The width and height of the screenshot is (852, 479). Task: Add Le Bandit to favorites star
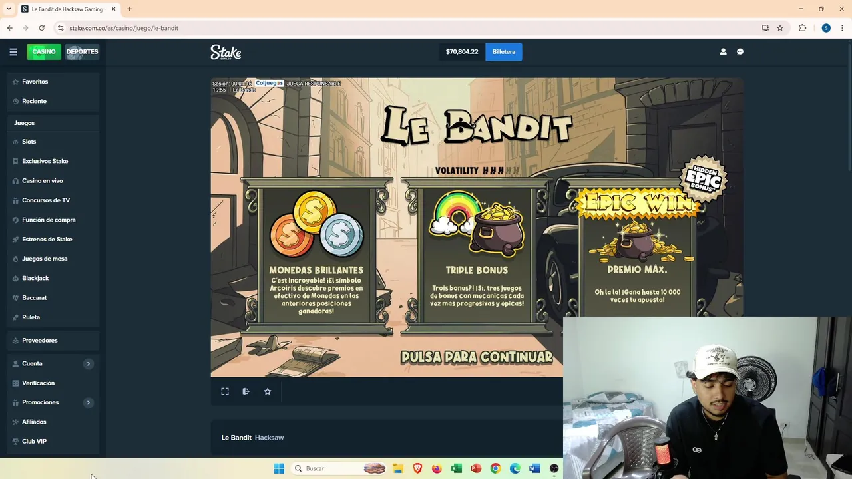coord(268,391)
